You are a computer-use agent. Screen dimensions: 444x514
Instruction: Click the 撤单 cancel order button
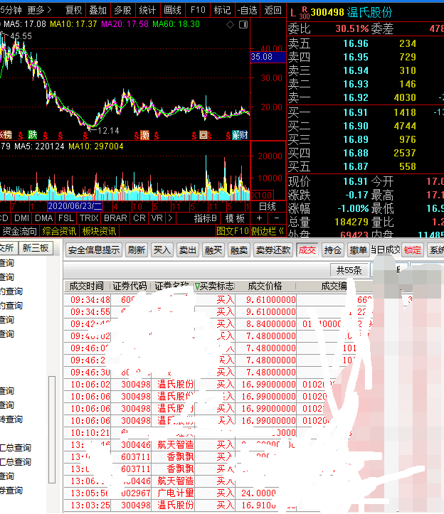click(358, 250)
